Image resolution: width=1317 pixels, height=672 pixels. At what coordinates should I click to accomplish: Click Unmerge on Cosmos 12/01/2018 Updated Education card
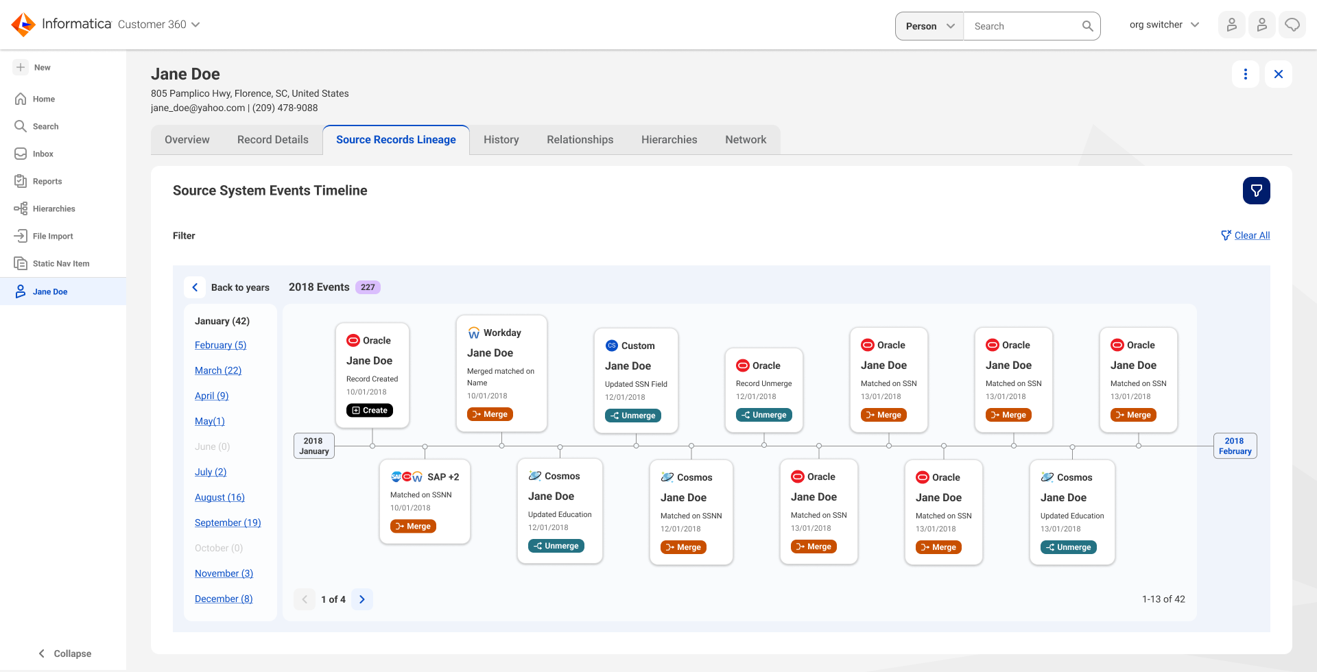click(x=556, y=546)
